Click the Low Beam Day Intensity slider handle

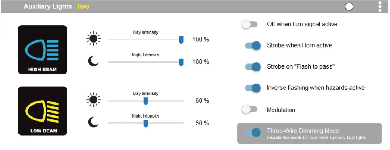point(146,101)
